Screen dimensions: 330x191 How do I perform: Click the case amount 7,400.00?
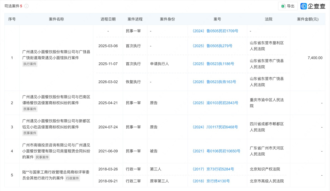(315, 58)
